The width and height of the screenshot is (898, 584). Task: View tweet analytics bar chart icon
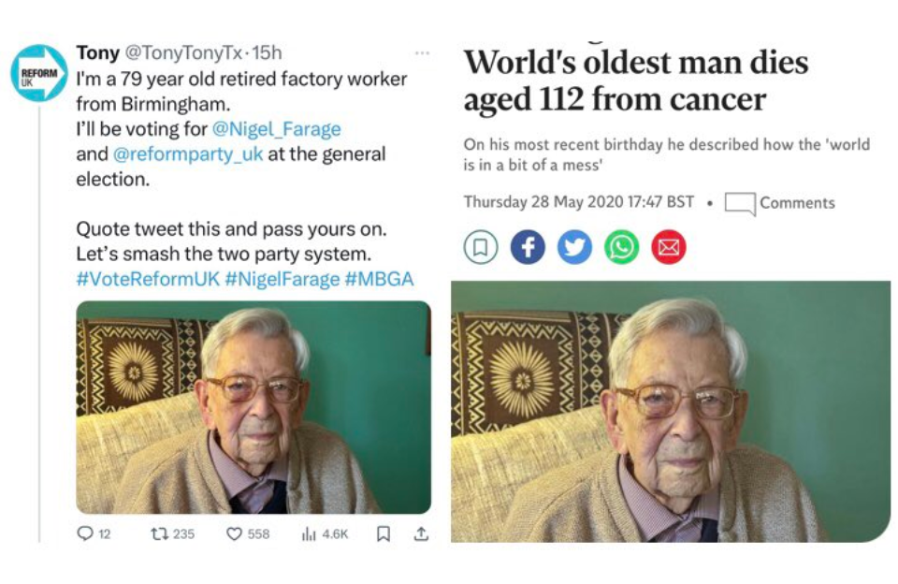click(x=310, y=533)
